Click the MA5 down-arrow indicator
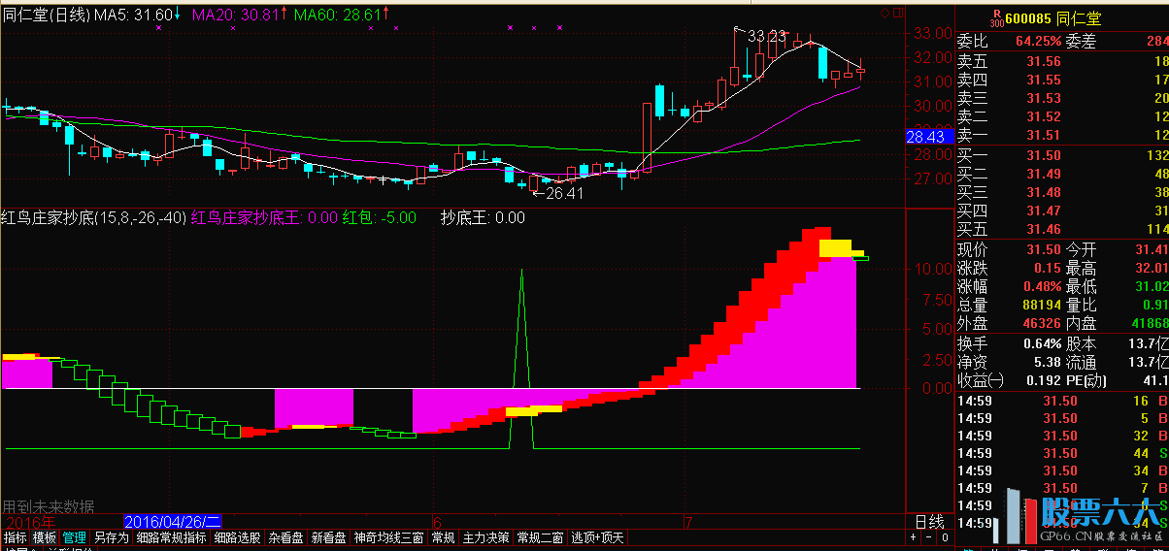This screenshot has width=1169, height=551. 177,15
